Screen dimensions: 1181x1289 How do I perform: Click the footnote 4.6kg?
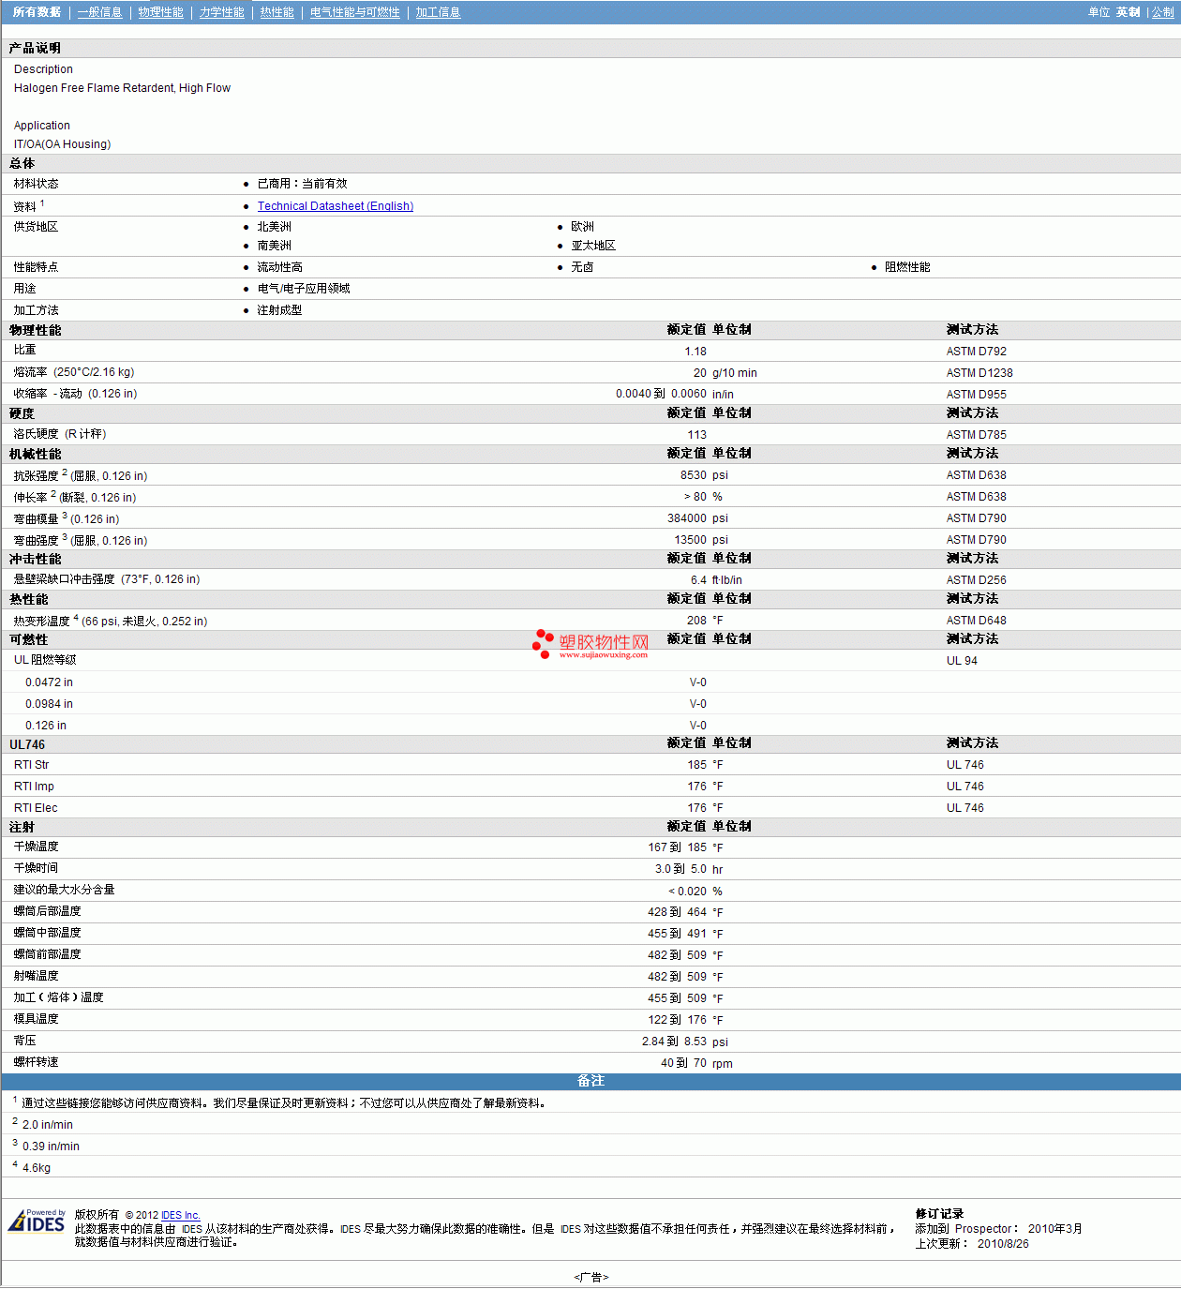pos(37,1168)
